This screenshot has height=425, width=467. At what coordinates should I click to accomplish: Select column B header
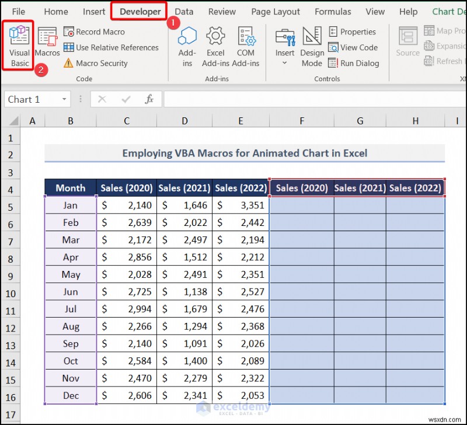[x=71, y=121]
